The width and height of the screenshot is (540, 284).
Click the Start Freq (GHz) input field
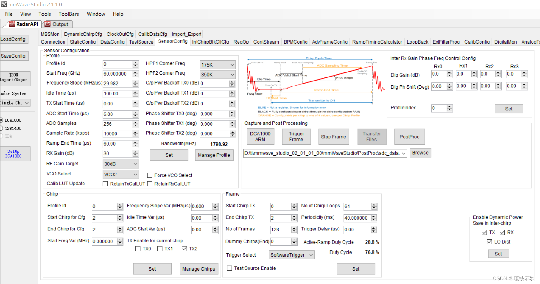point(117,74)
